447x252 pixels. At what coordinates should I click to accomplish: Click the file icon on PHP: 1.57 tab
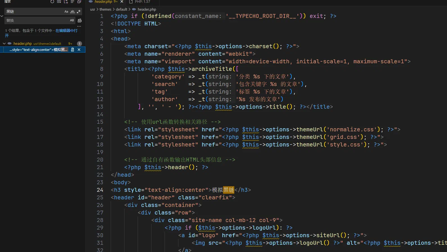pos(131,2)
